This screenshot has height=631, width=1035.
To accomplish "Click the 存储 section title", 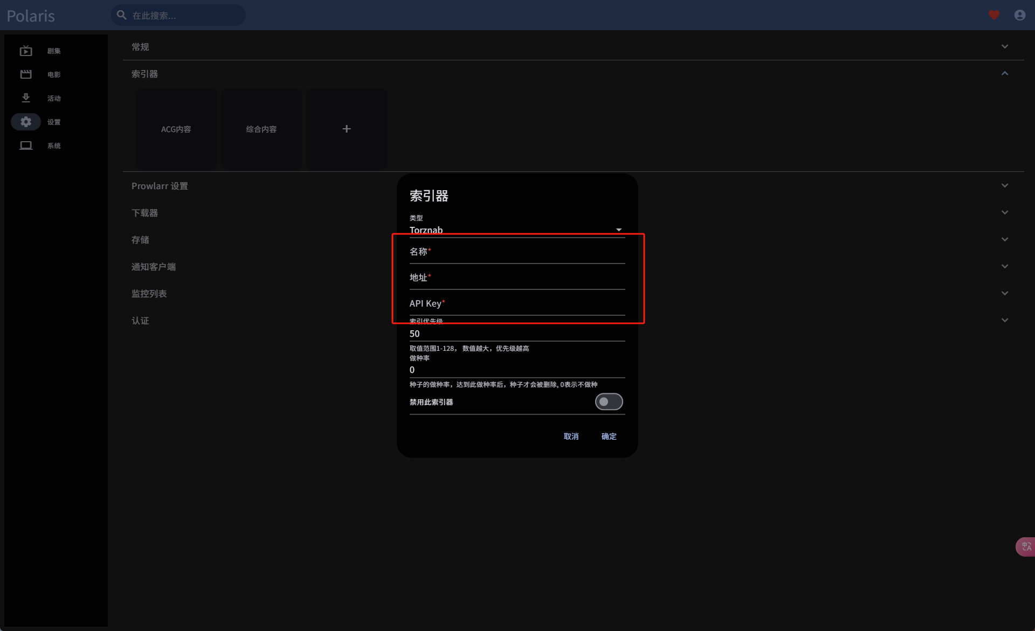I will 140,240.
